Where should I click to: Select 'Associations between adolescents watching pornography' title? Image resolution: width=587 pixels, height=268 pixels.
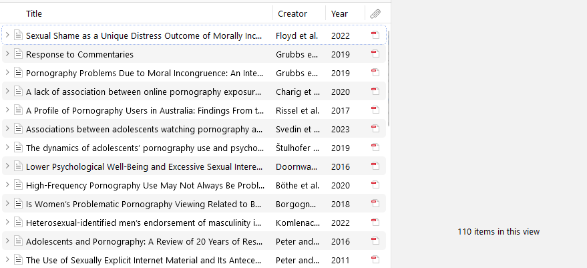[x=143, y=129]
